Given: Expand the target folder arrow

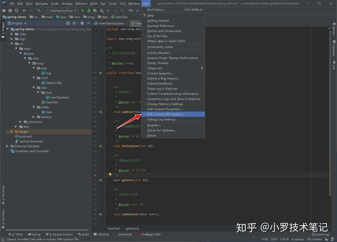Looking at the screenshot, I should 12,131.
